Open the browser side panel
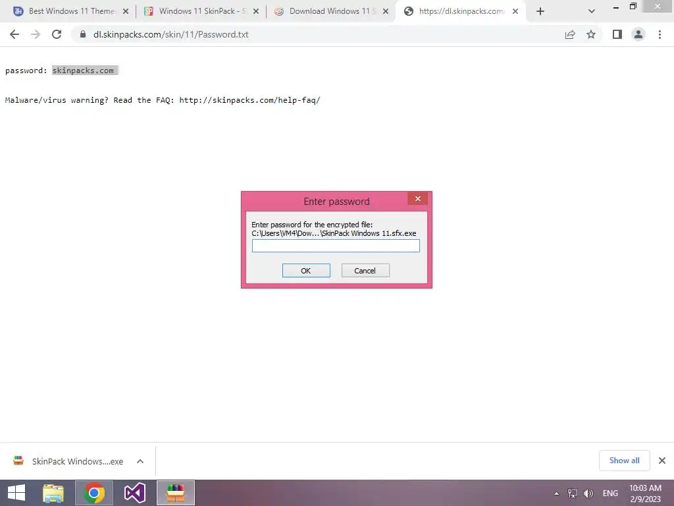674x506 pixels. coord(617,34)
